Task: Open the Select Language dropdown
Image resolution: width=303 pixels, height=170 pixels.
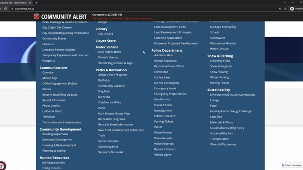Action: [292, 165]
